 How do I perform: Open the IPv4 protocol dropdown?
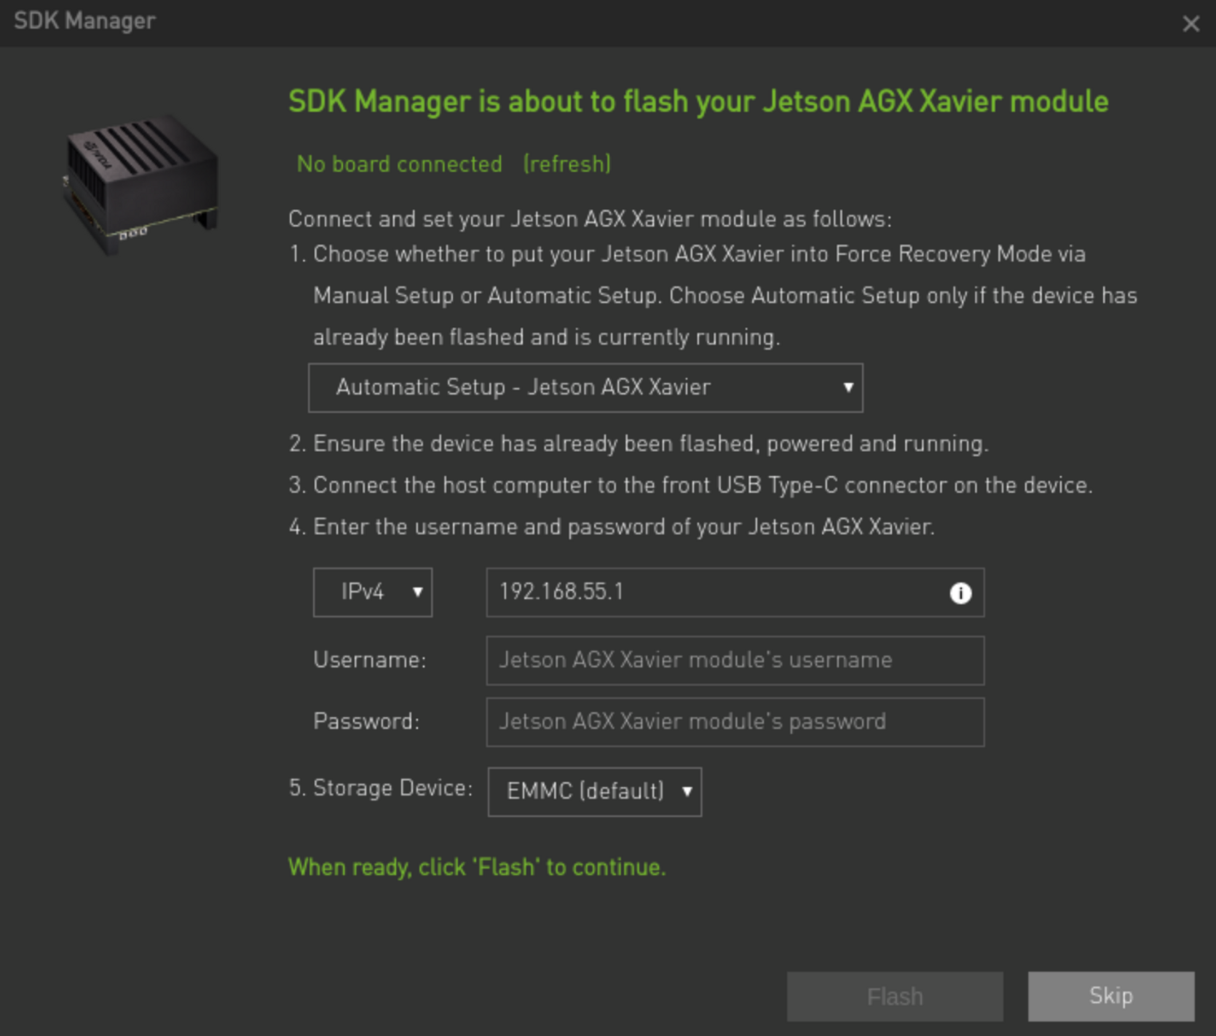(x=373, y=593)
